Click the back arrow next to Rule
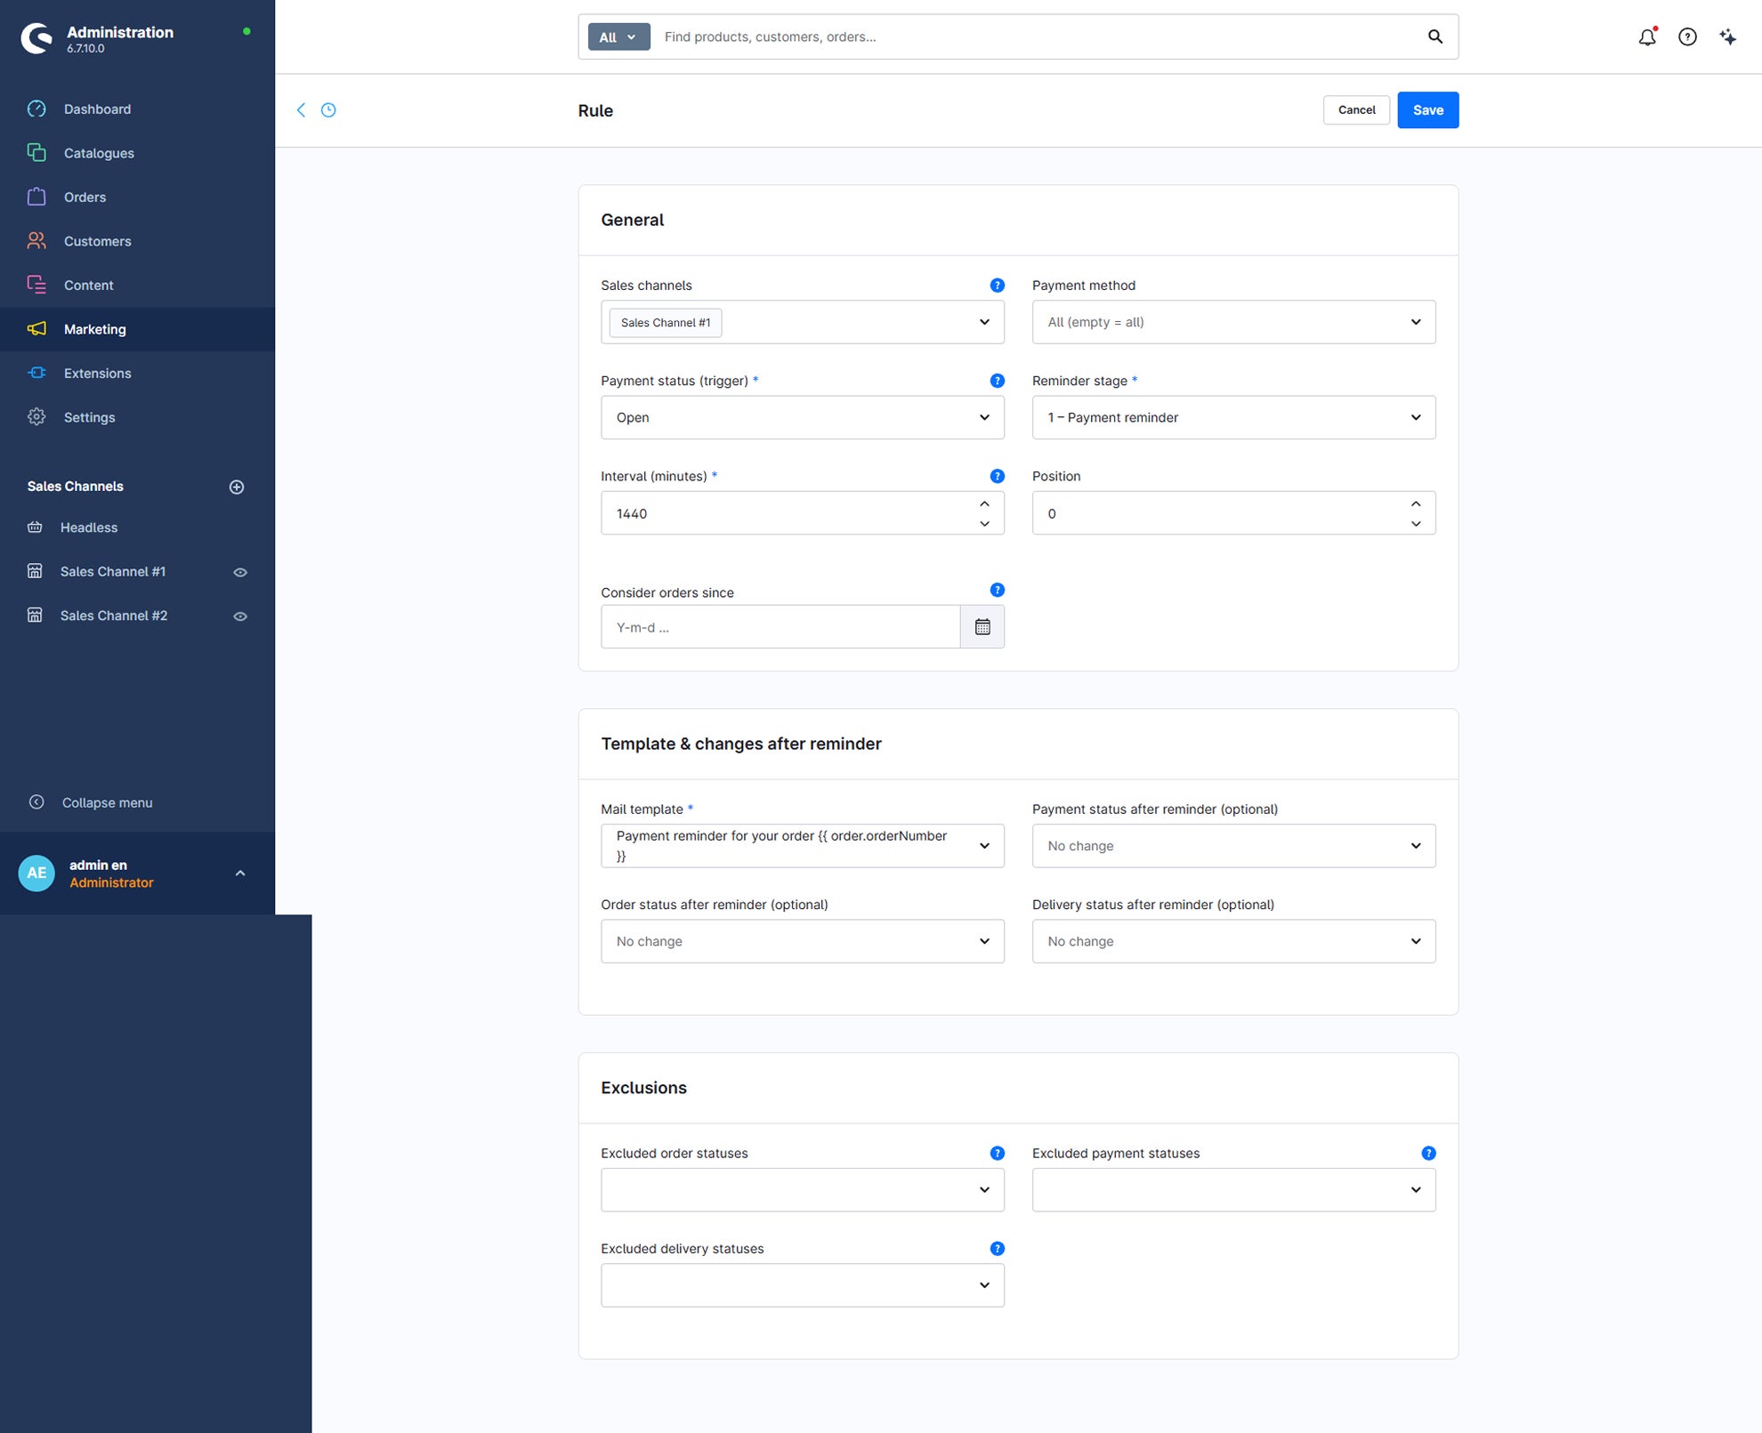The image size is (1762, 1433). (x=301, y=110)
